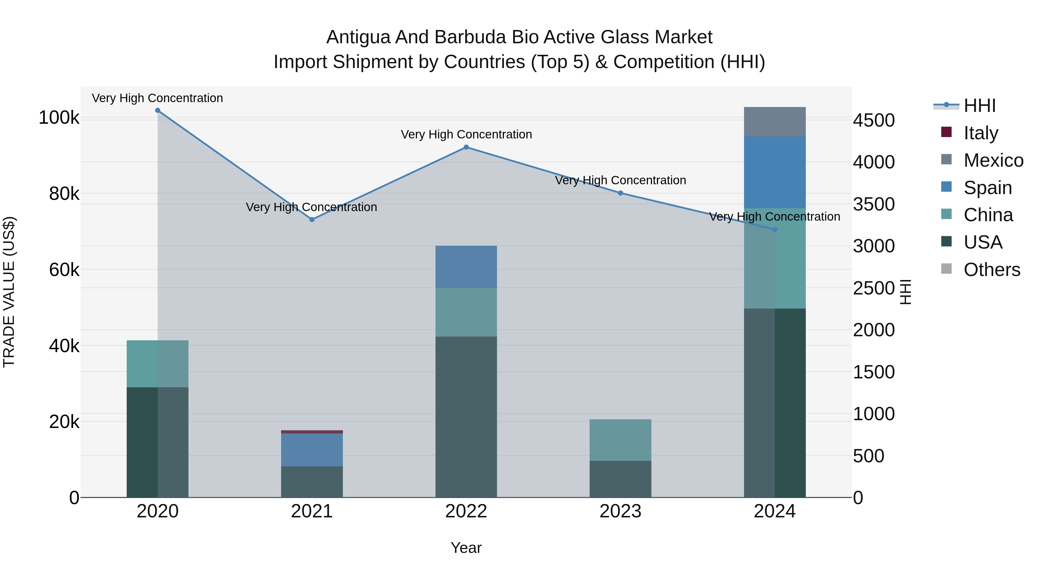Toggle the Spain legend entry
This screenshot has width=1039, height=584.
tap(976, 187)
